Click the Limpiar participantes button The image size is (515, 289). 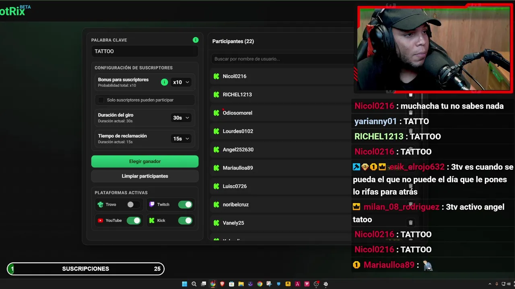click(x=145, y=176)
